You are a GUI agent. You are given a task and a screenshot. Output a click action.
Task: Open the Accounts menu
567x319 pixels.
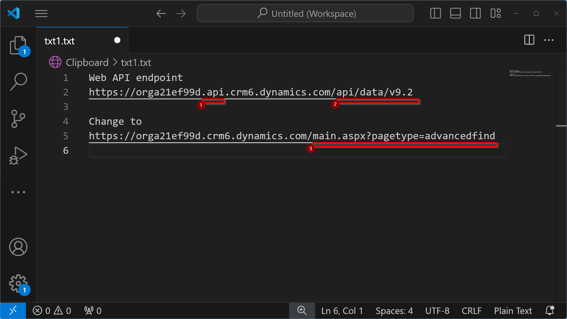coord(18,247)
